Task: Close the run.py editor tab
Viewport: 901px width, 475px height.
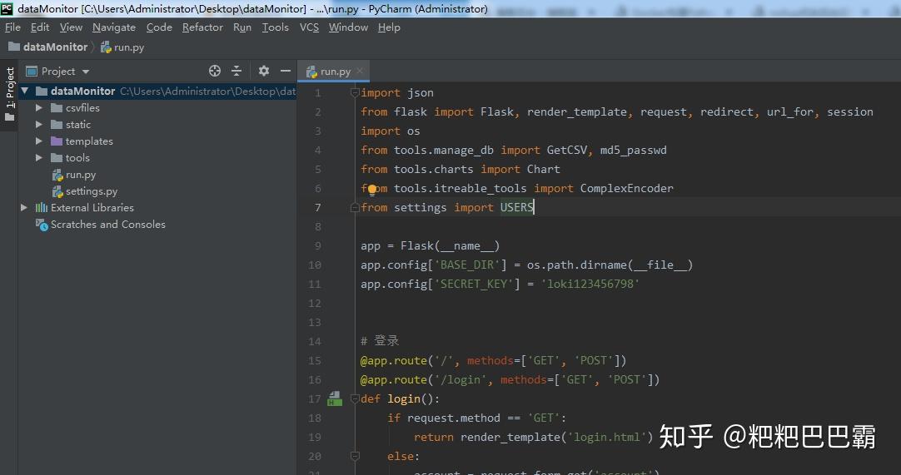Action: [360, 71]
